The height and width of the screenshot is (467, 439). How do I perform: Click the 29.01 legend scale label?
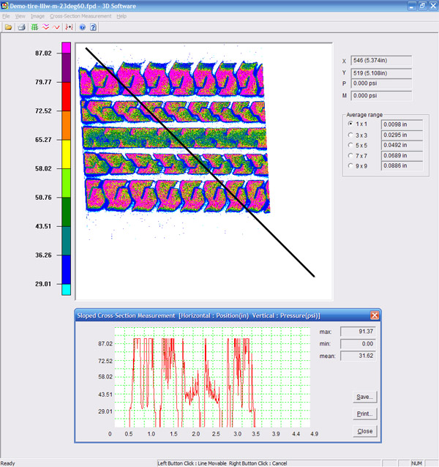point(43,284)
